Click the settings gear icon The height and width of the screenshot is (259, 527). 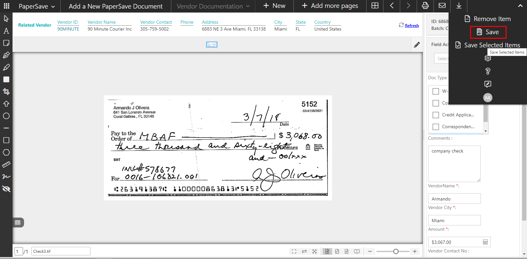(x=488, y=58)
